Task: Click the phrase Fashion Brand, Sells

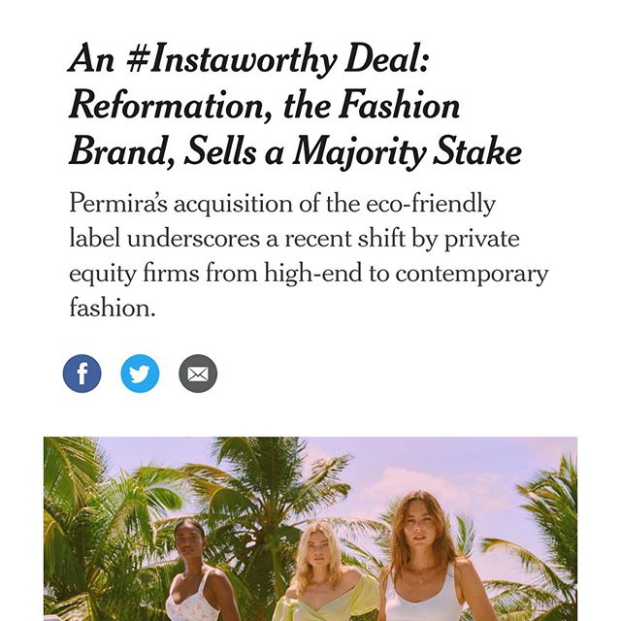Action: [265, 128]
